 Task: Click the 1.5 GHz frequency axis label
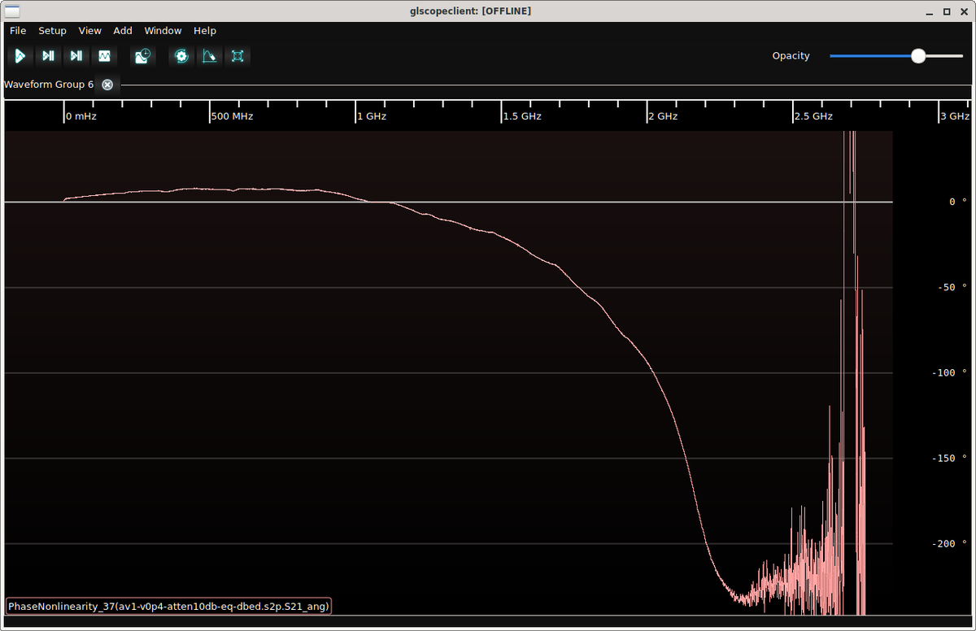[521, 116]
